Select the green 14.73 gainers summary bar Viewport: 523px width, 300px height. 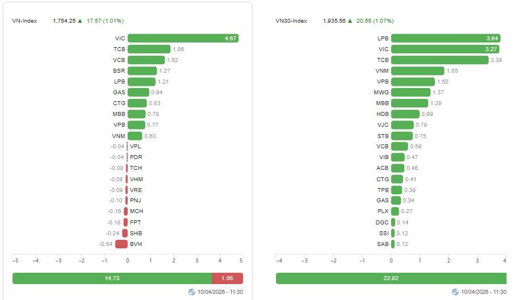point(112,278)
